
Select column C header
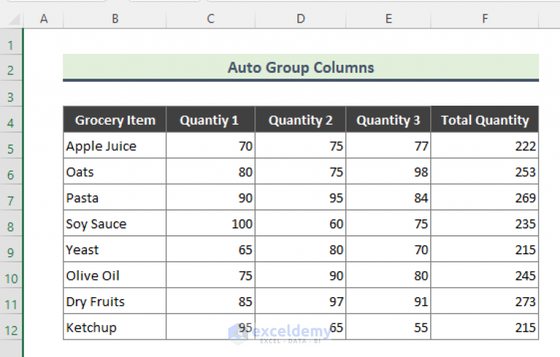pos(211,18)
